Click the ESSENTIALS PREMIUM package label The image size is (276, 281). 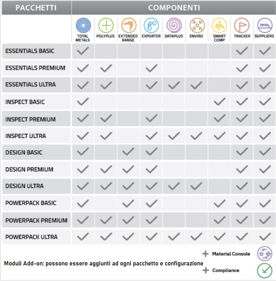pyautogui.click(x=35, y=68)
